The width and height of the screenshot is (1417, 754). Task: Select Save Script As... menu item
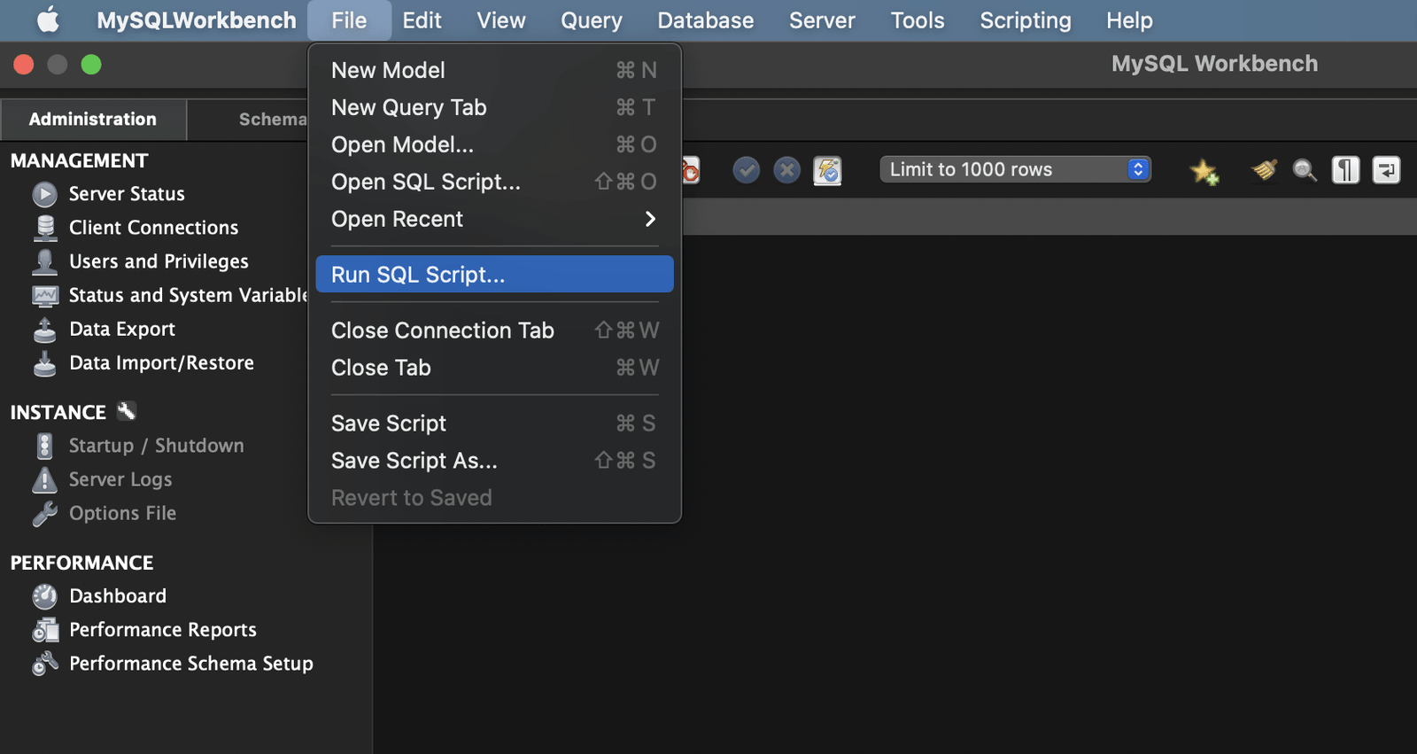pyautogui.click(x=494, y=461)
